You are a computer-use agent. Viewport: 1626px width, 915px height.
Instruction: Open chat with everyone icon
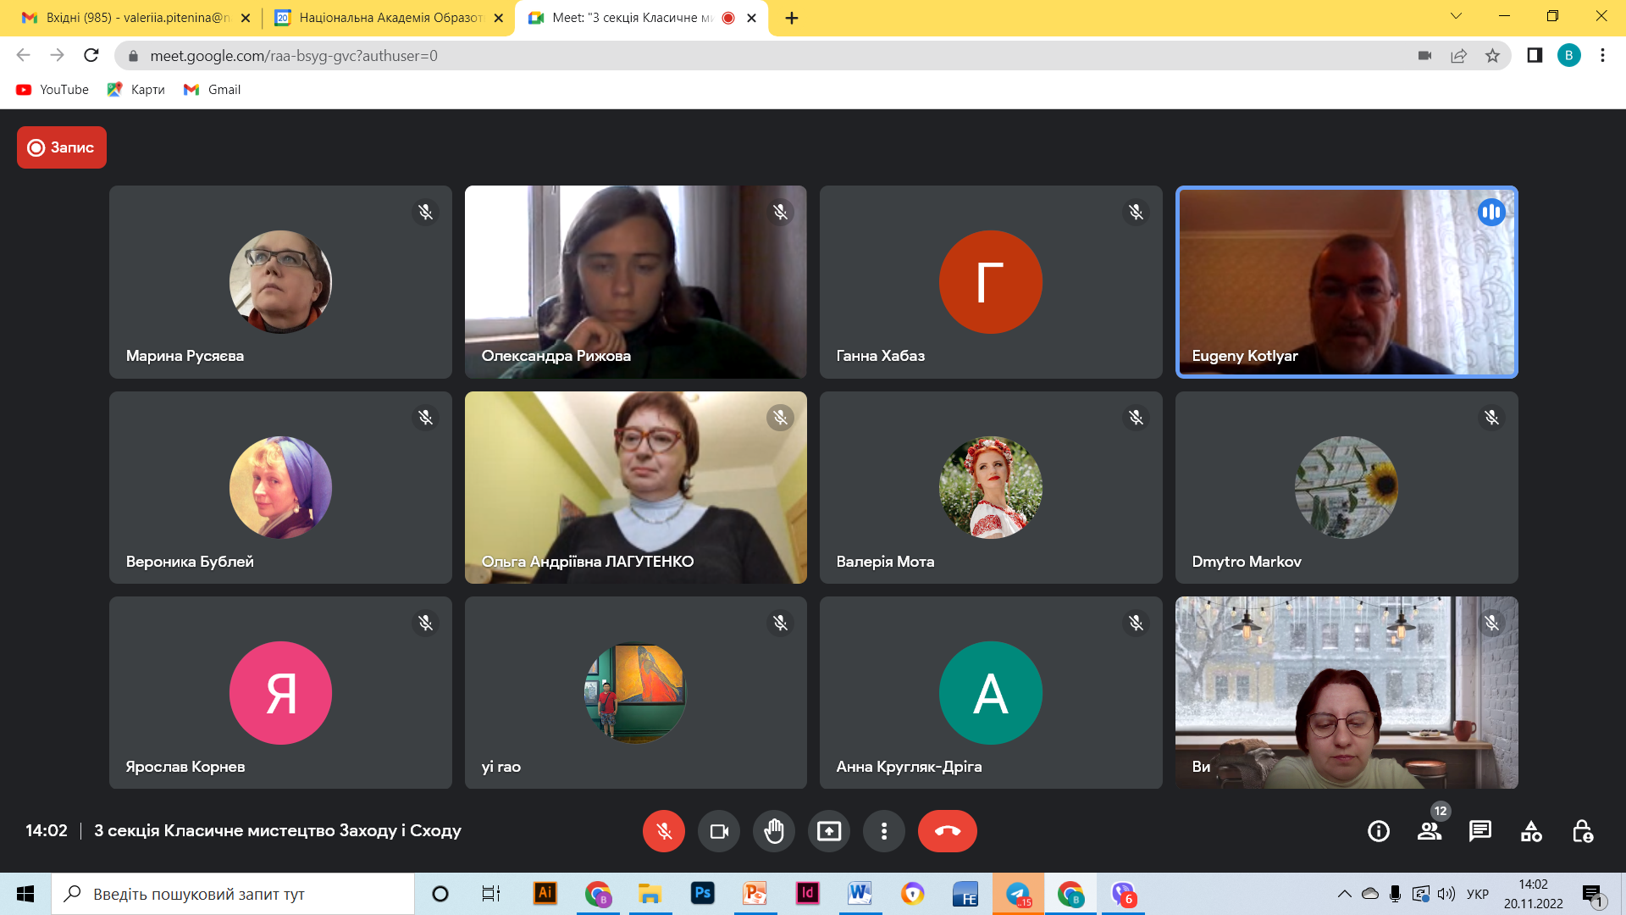[1480, 831]
